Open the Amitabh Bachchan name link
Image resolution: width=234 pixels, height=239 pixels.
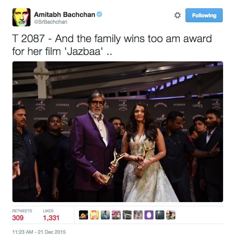pos(65,15)
